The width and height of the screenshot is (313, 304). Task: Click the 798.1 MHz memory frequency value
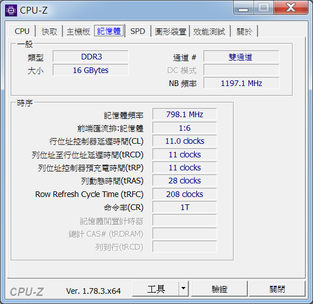click(185, 114)
